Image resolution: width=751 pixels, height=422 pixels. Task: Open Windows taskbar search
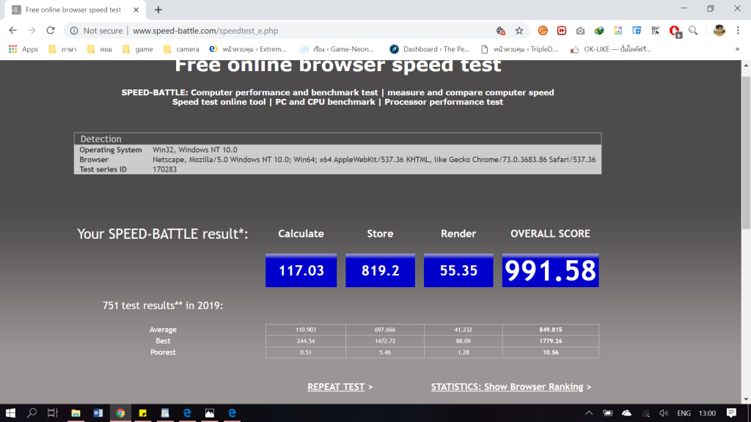pyautogui.click(x=32, y=413)
